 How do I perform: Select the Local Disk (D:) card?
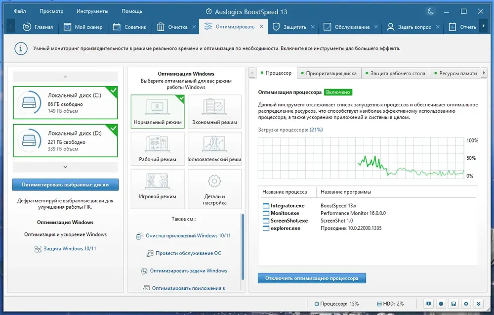tap(65, 140)
